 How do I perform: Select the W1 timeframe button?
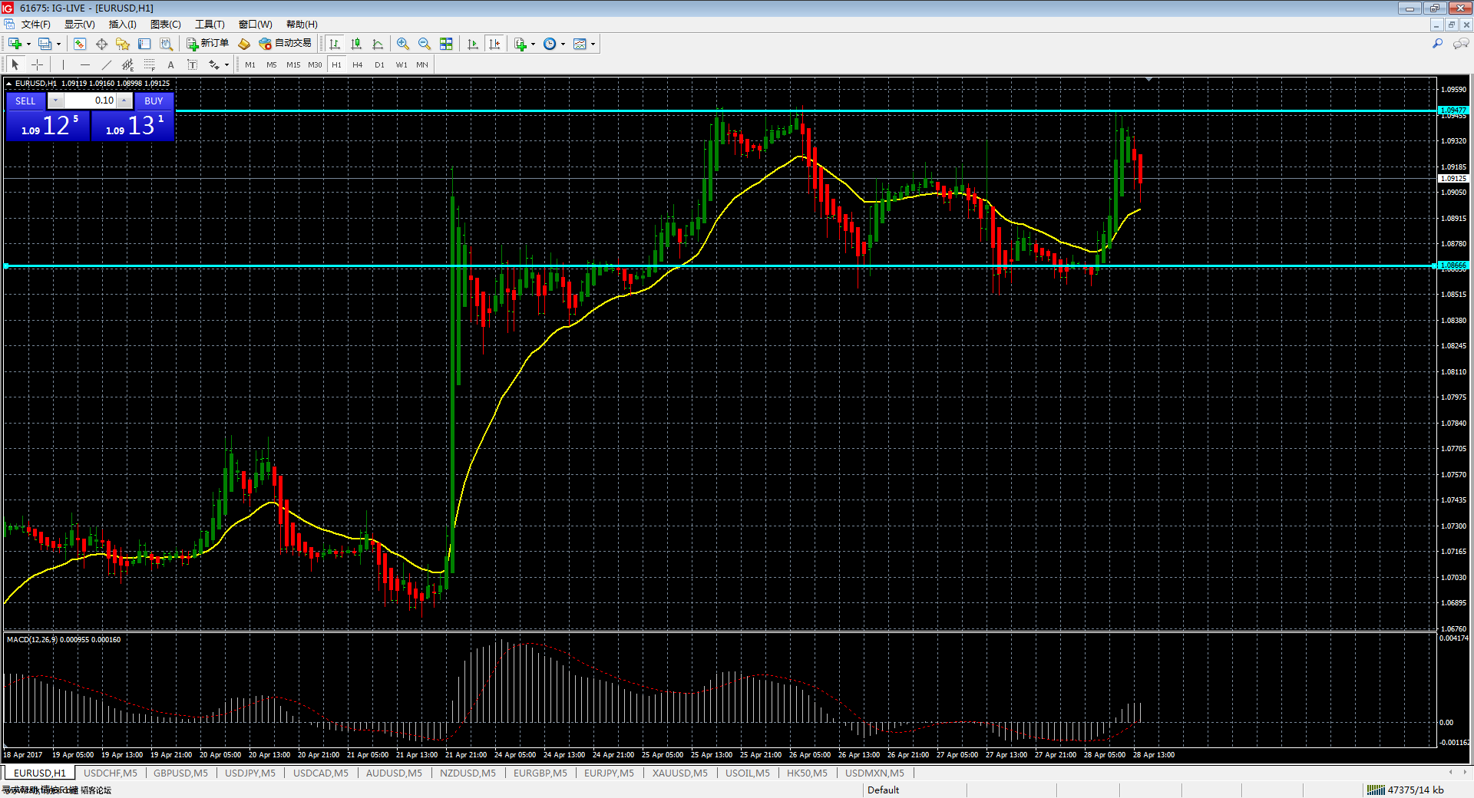tap(401, 64)
